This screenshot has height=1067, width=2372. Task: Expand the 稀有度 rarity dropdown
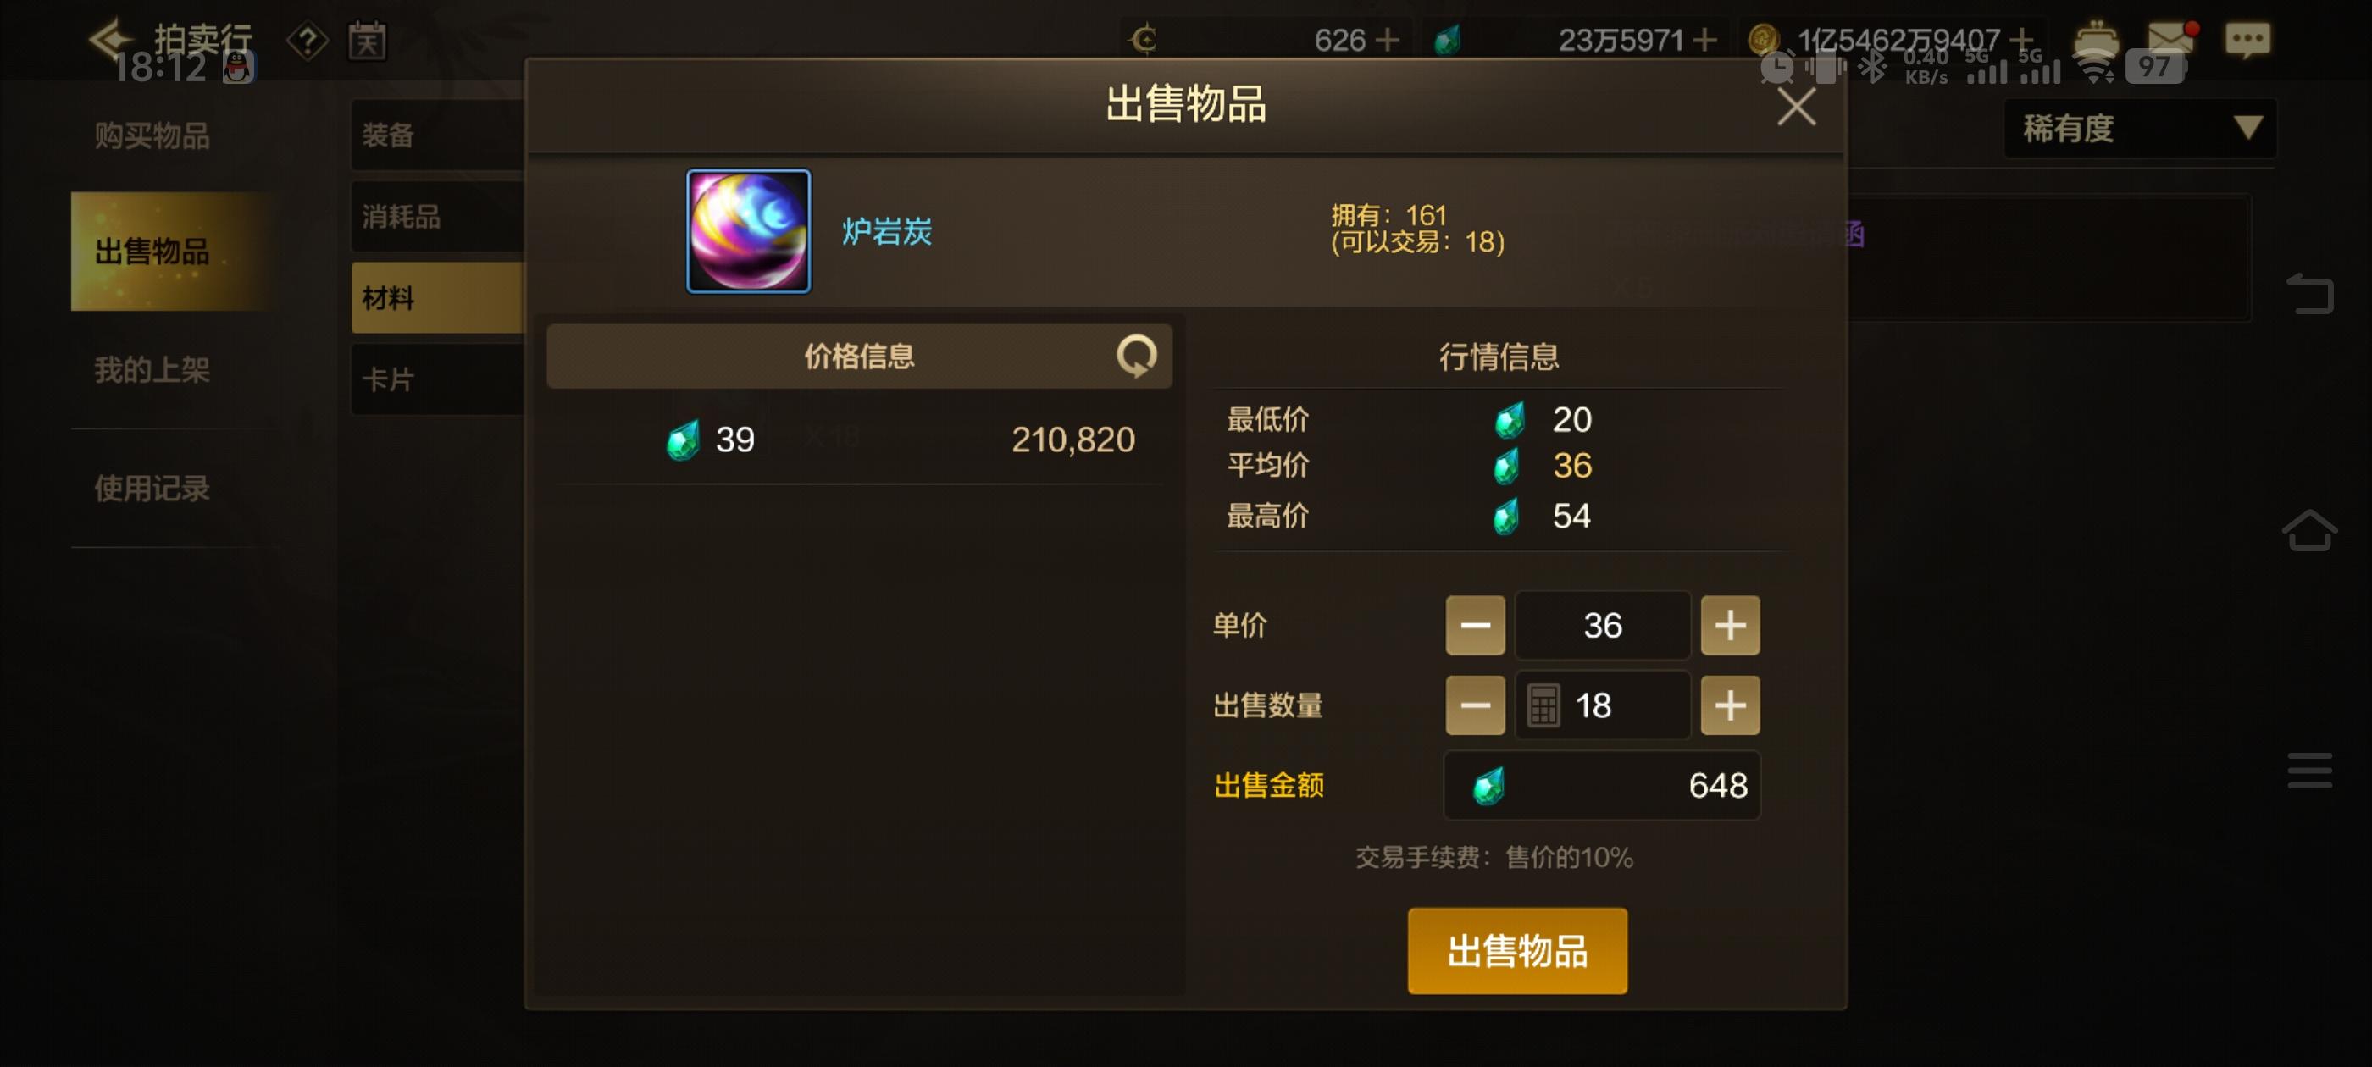2140,128
